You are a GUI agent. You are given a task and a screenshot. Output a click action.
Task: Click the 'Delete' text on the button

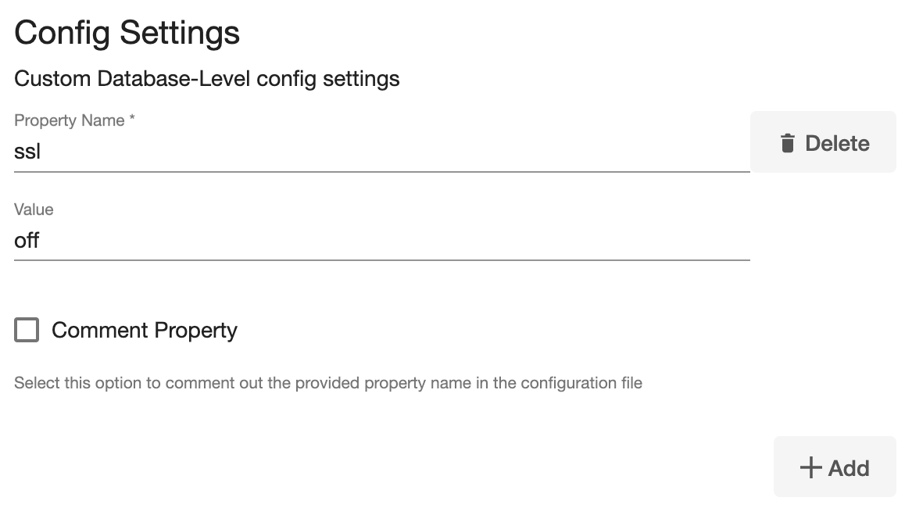[x=837, y=143]
